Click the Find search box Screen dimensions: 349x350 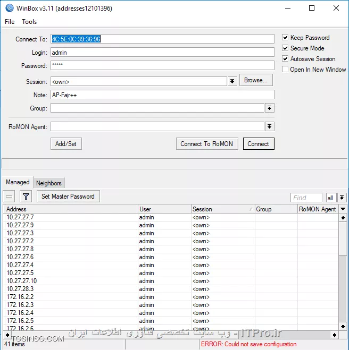click(x=306, y=198)
